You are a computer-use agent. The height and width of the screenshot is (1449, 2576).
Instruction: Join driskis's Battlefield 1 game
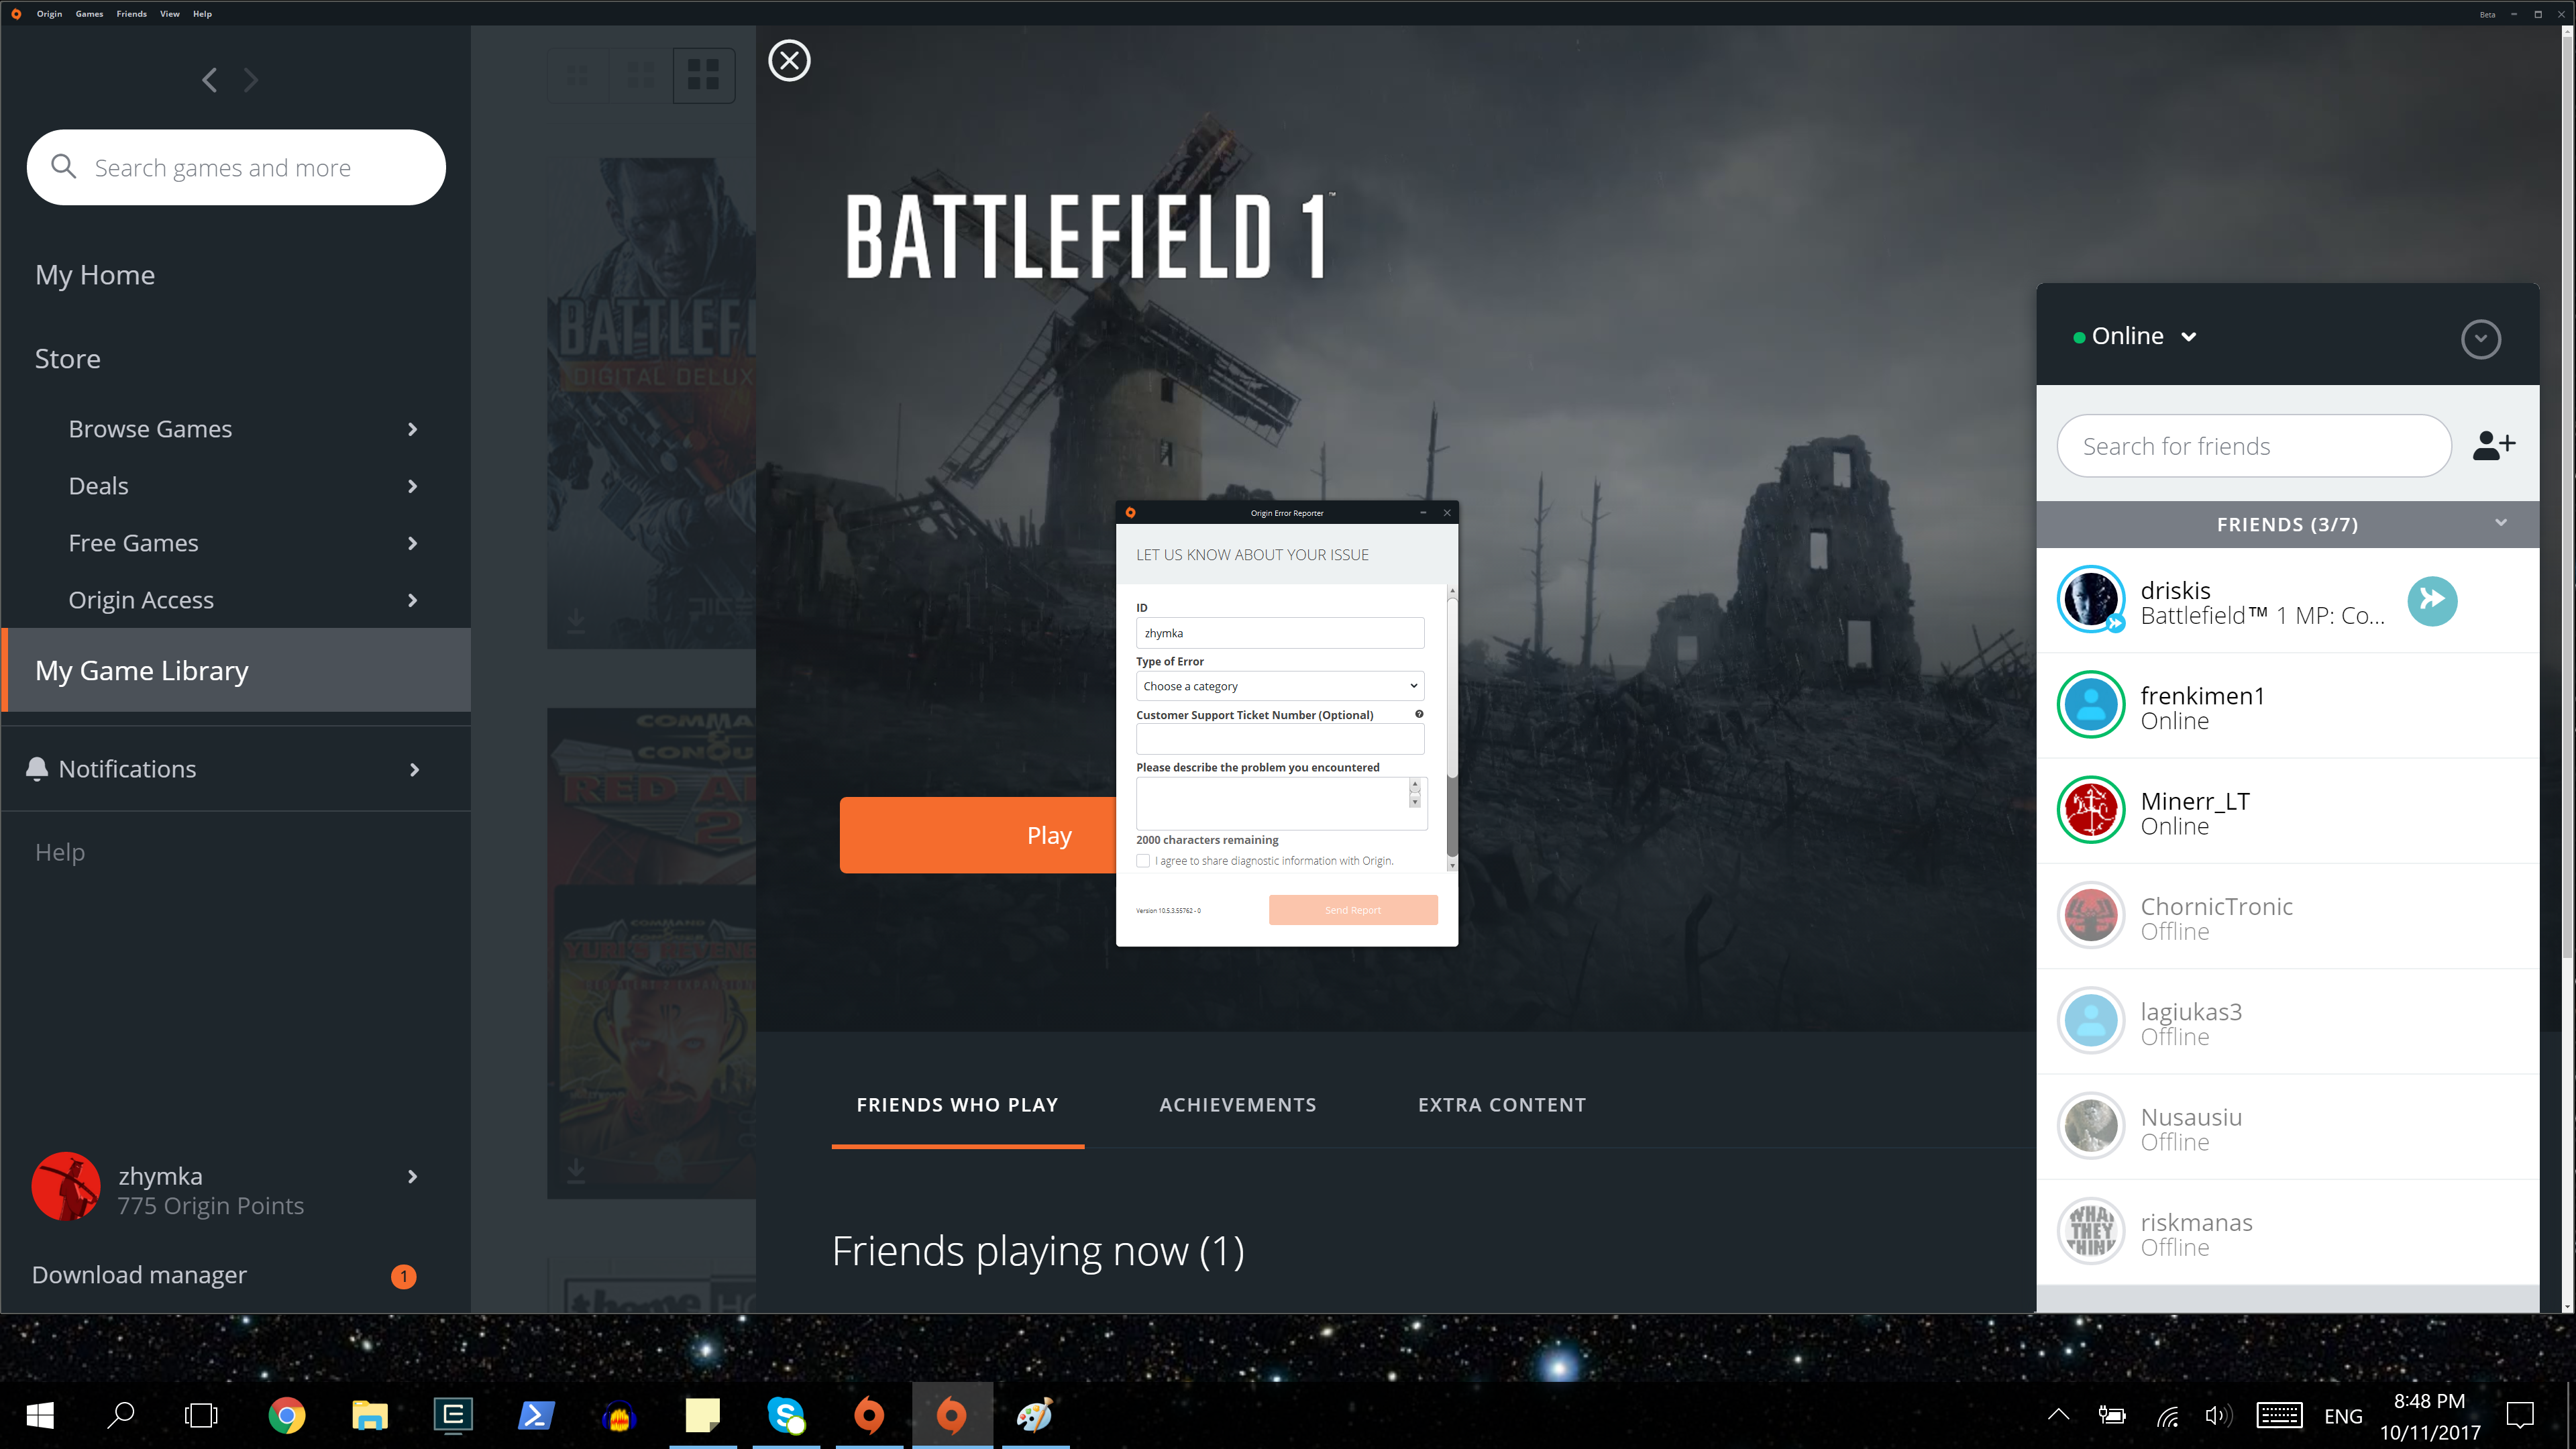pos(2432,600)
